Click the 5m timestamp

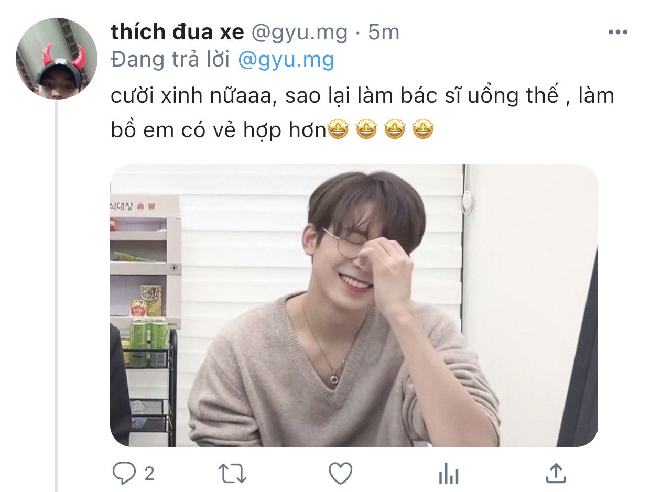[384, 32]
